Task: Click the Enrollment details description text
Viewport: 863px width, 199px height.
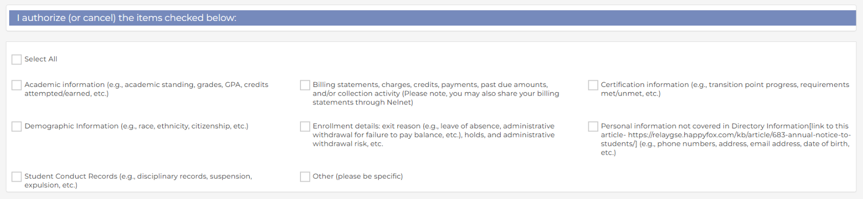Action: click(434, 135)
